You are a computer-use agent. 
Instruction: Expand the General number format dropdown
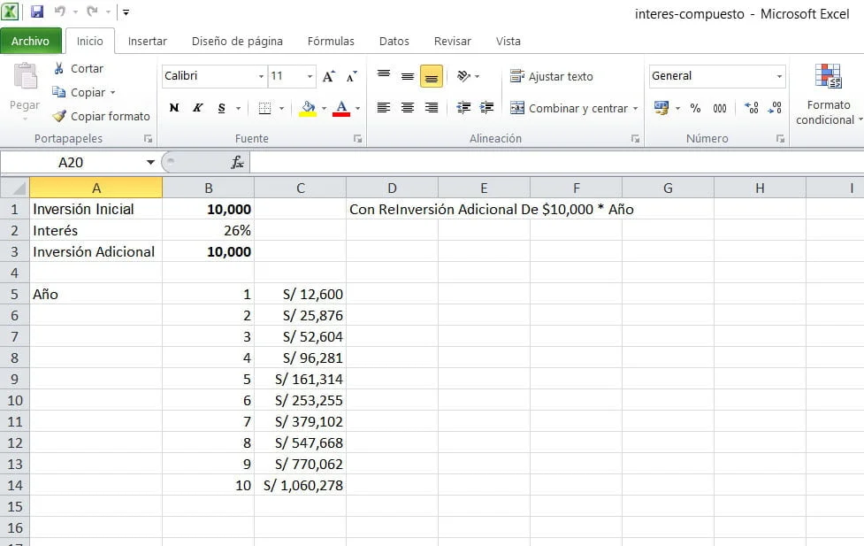click(779, 77)
